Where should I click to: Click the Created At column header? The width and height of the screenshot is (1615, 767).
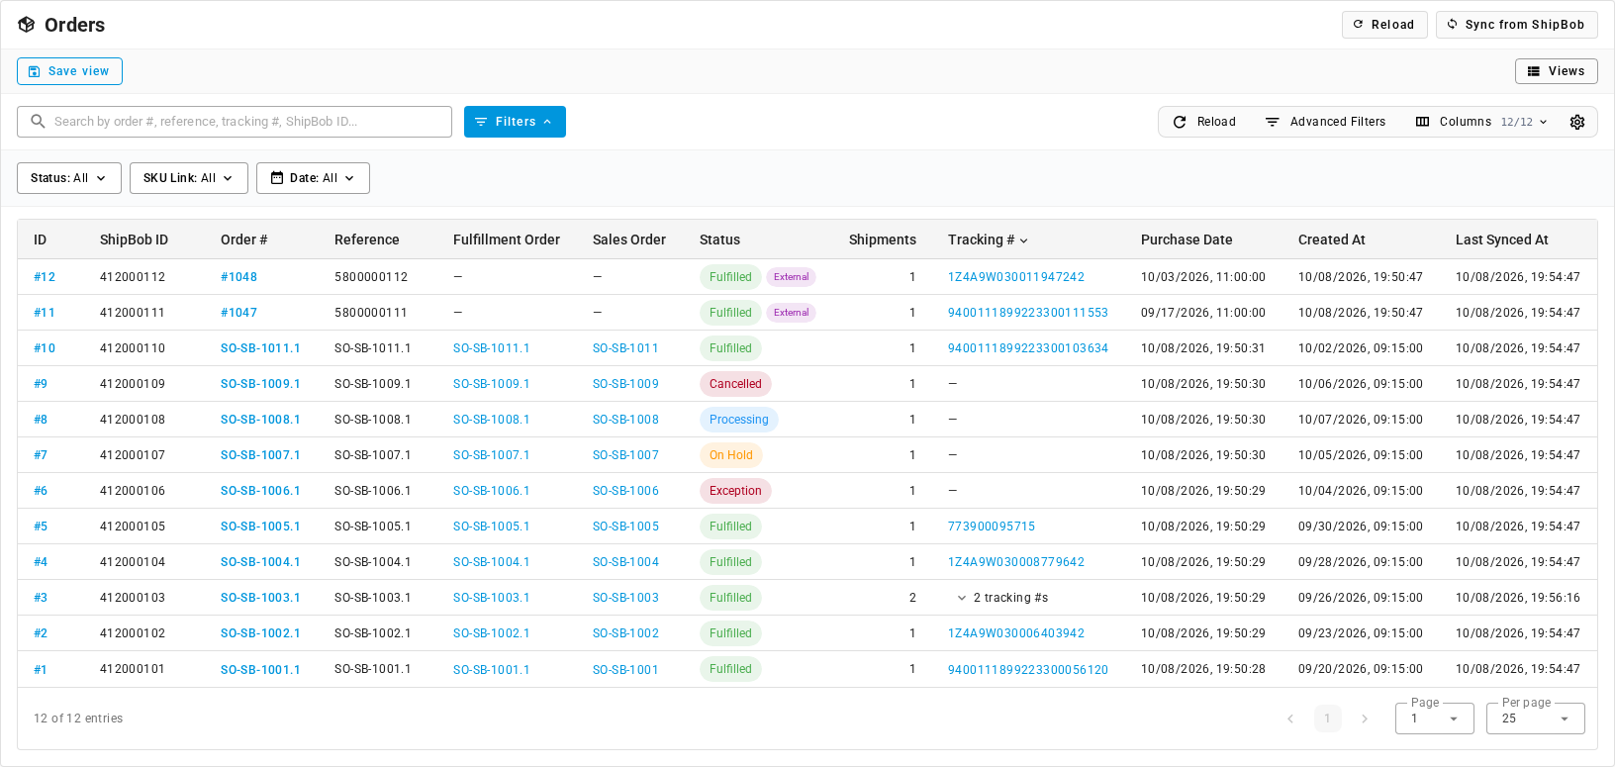coord(1331,240)
